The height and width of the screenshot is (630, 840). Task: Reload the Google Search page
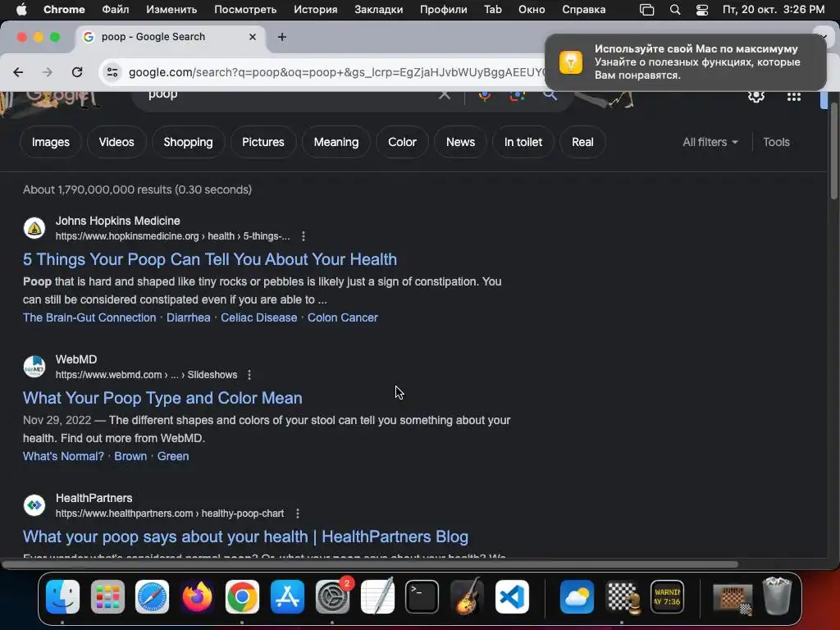point(77,72)
